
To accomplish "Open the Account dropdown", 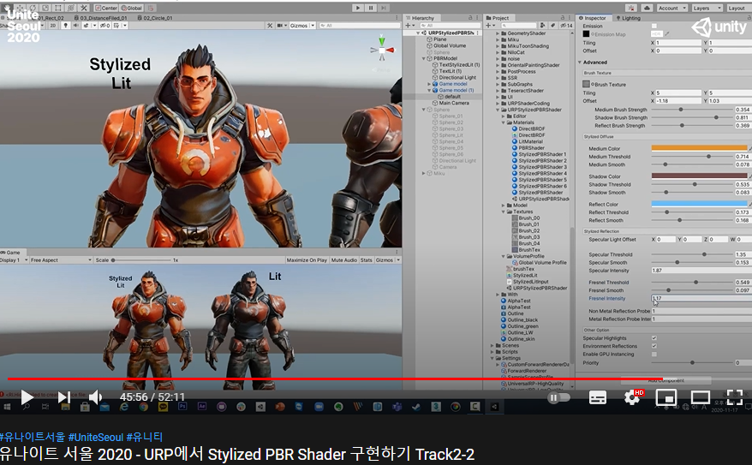I will [671, 8].
